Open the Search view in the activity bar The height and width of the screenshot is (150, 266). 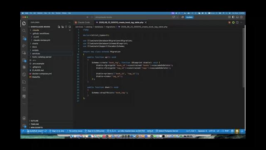tap(24, 30)
